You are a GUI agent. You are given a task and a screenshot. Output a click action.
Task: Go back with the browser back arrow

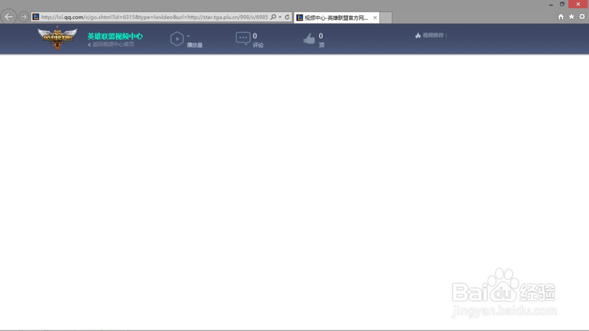coord(9,17)
